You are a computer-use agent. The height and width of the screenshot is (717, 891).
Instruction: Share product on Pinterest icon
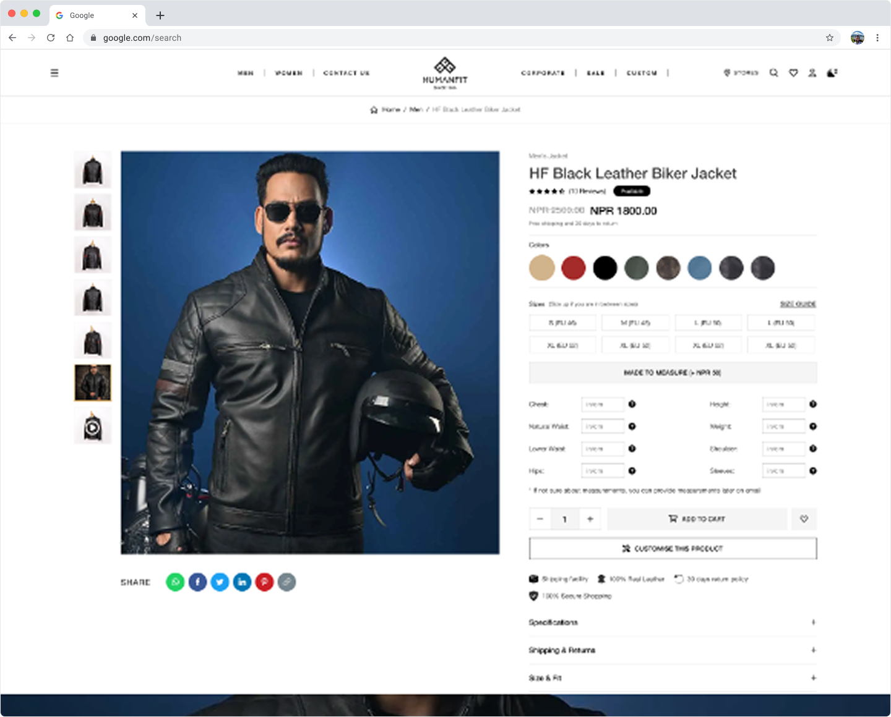click(x=264, y=582)
